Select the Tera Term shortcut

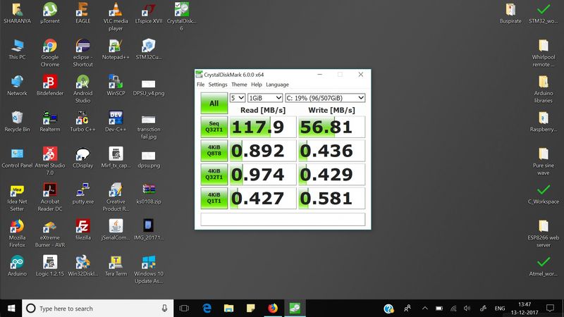pyautogui.click(x=116, y=266)
